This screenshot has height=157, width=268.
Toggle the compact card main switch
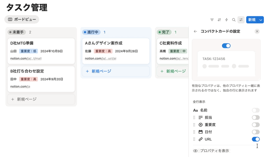click(x=226, y=46)
